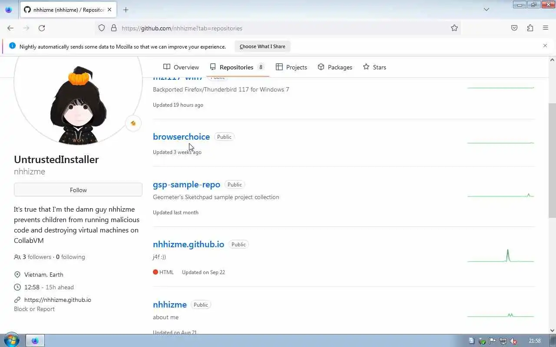Click the 21:58 taskbar clock
Screen dimensions: 556x347
(535, 341)
